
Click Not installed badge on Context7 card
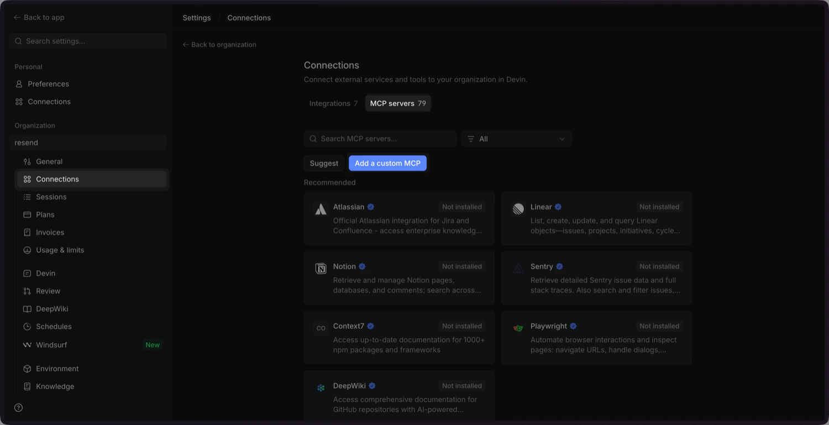coord(462,326)
